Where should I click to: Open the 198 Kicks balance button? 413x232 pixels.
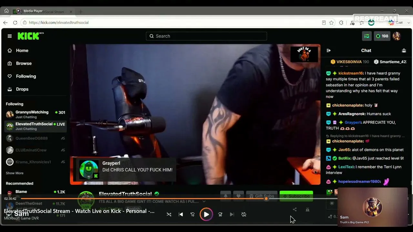point(382,36)
